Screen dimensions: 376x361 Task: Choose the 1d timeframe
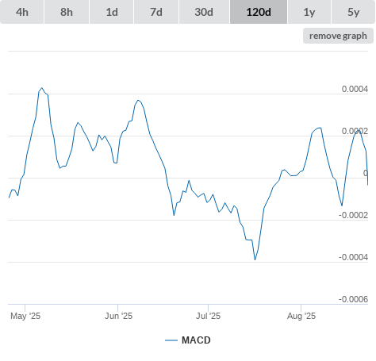112,12
